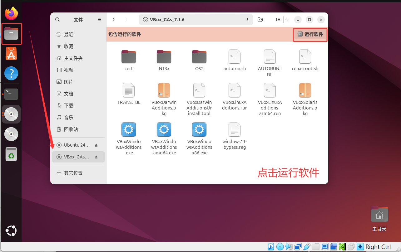Open 视频 folder in the sidebar
This screenshot has height=252, width=401.
78,70
